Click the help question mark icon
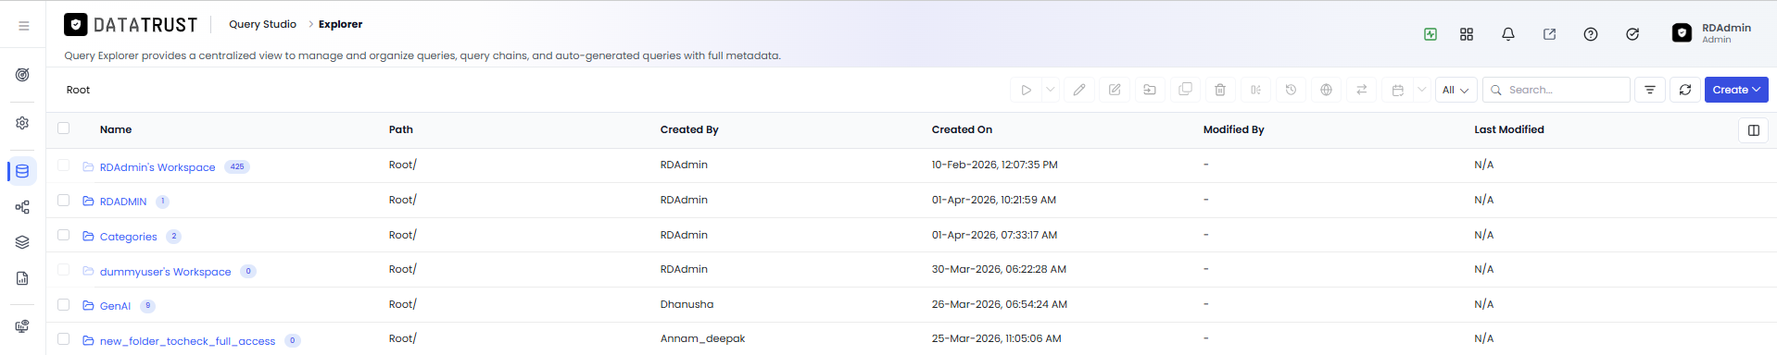1777x355 pixels. [x=1591, y=34]
